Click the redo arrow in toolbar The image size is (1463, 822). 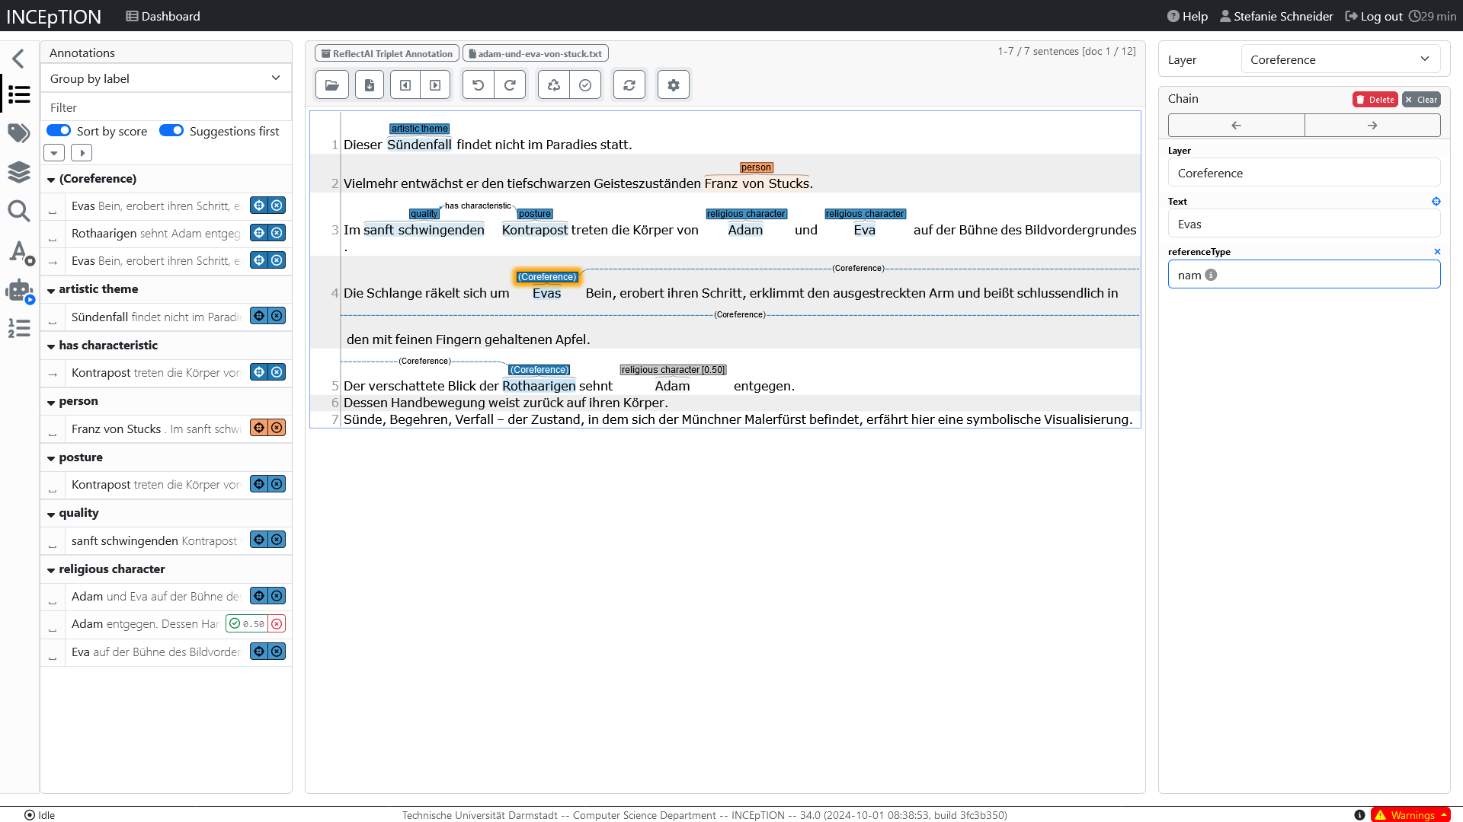tap(510, 85)
